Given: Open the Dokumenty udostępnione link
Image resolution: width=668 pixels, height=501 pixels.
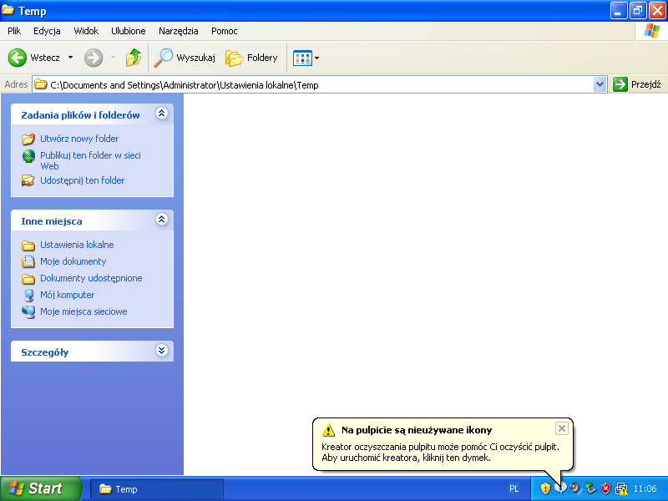Looking at the screenshot, I should click(91, 278).
